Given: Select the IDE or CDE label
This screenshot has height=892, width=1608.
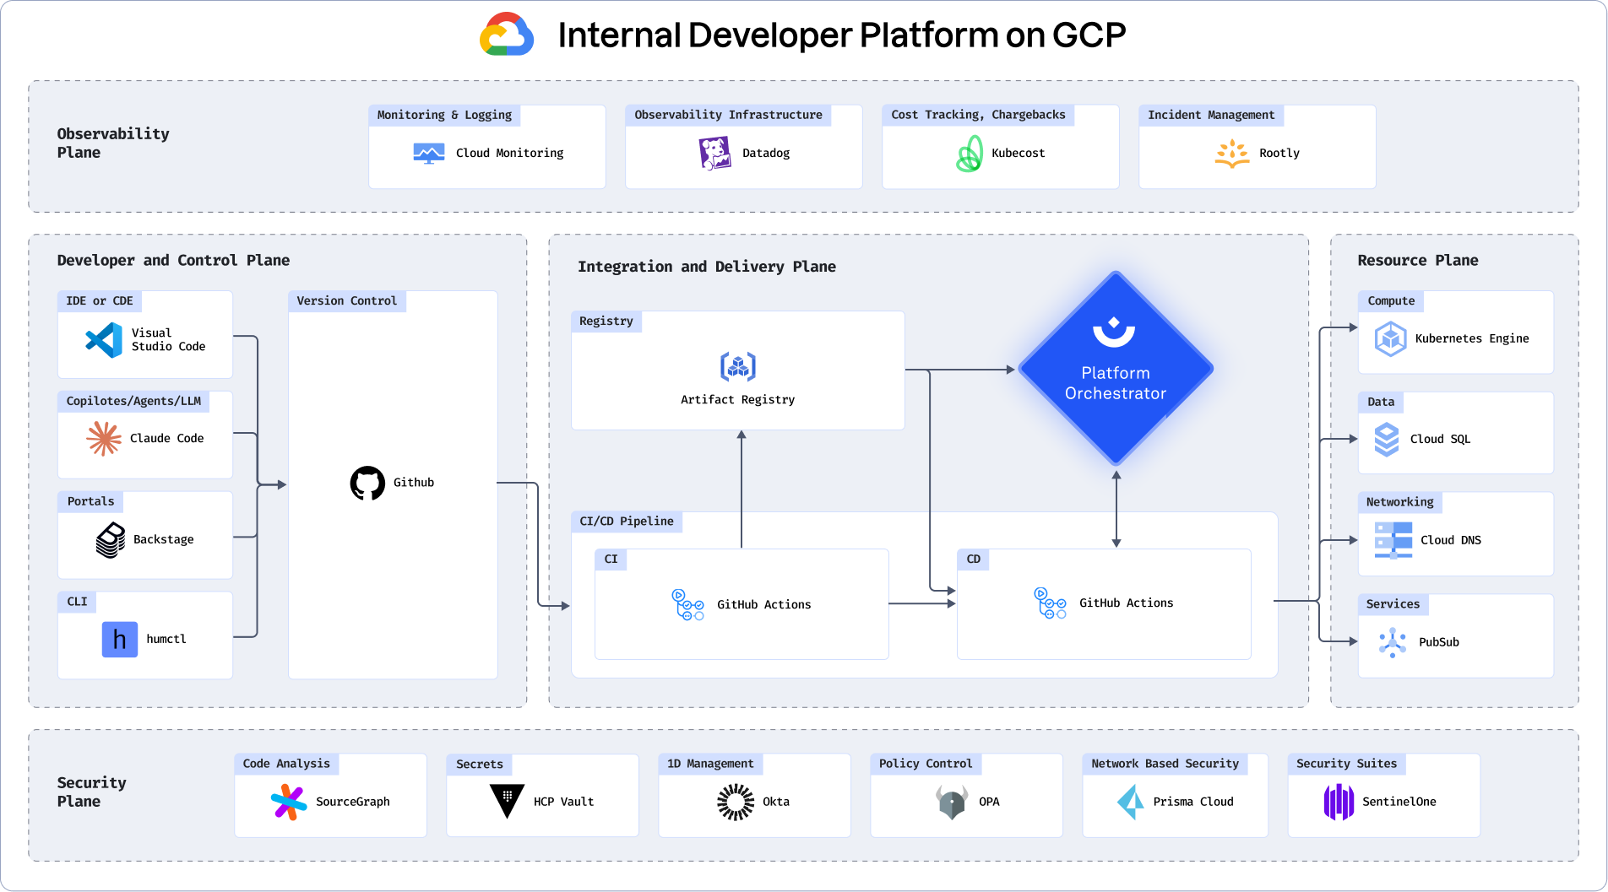Looking at the screenshot, I should pos(100,301).
